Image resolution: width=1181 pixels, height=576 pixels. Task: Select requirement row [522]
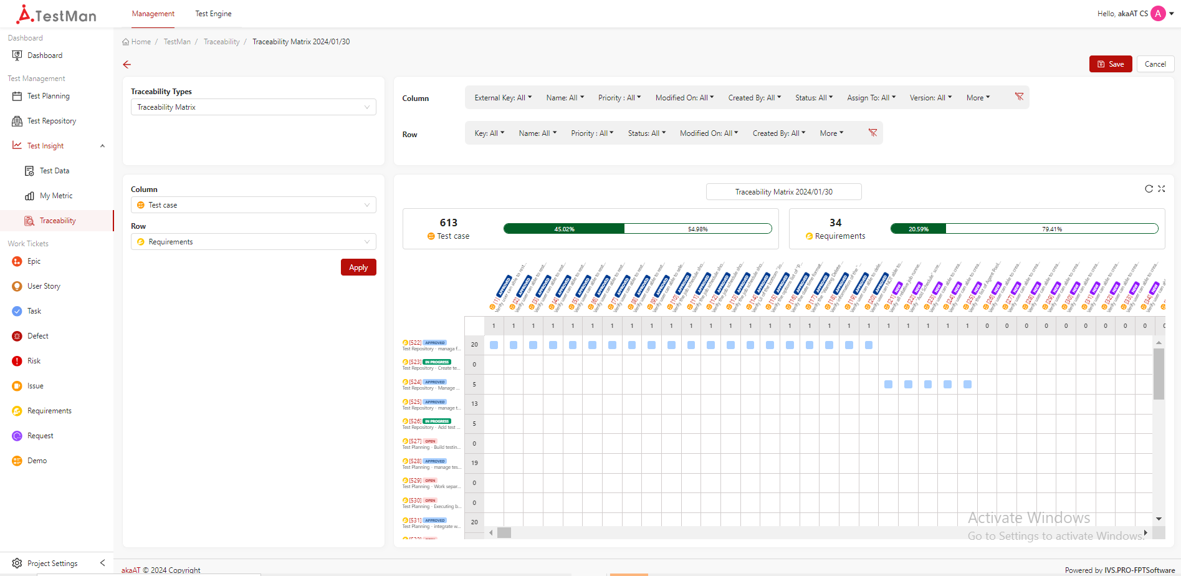pos(432,345)
